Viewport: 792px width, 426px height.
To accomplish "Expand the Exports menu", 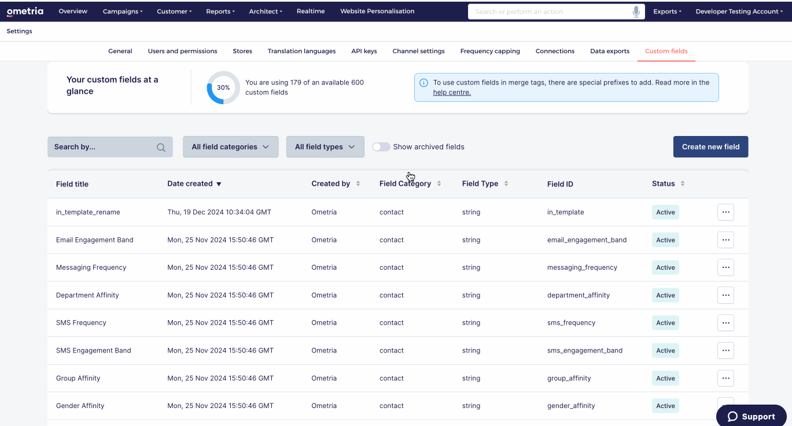I will pyautogui.click(x=667, y=11).
